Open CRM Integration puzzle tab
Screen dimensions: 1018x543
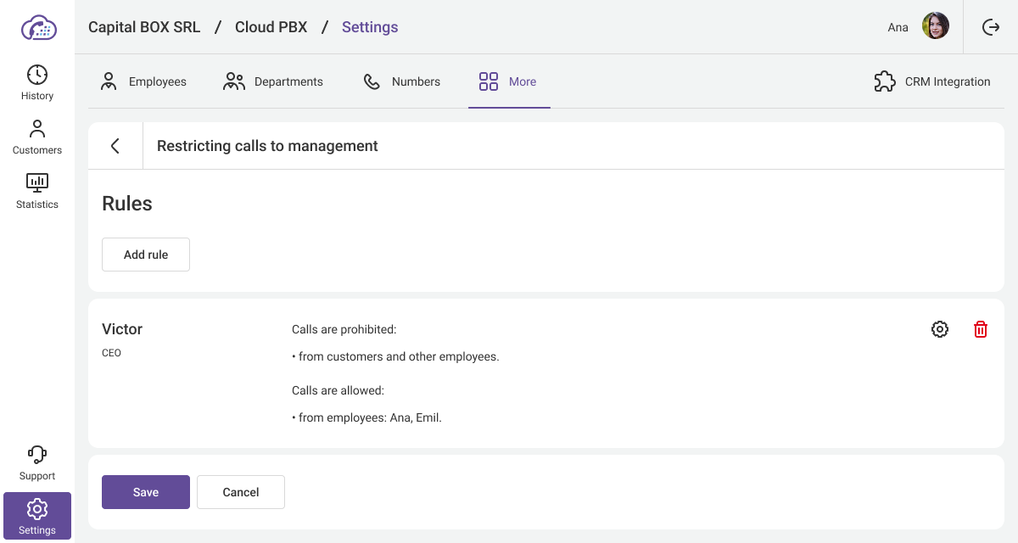click(932, 81)
